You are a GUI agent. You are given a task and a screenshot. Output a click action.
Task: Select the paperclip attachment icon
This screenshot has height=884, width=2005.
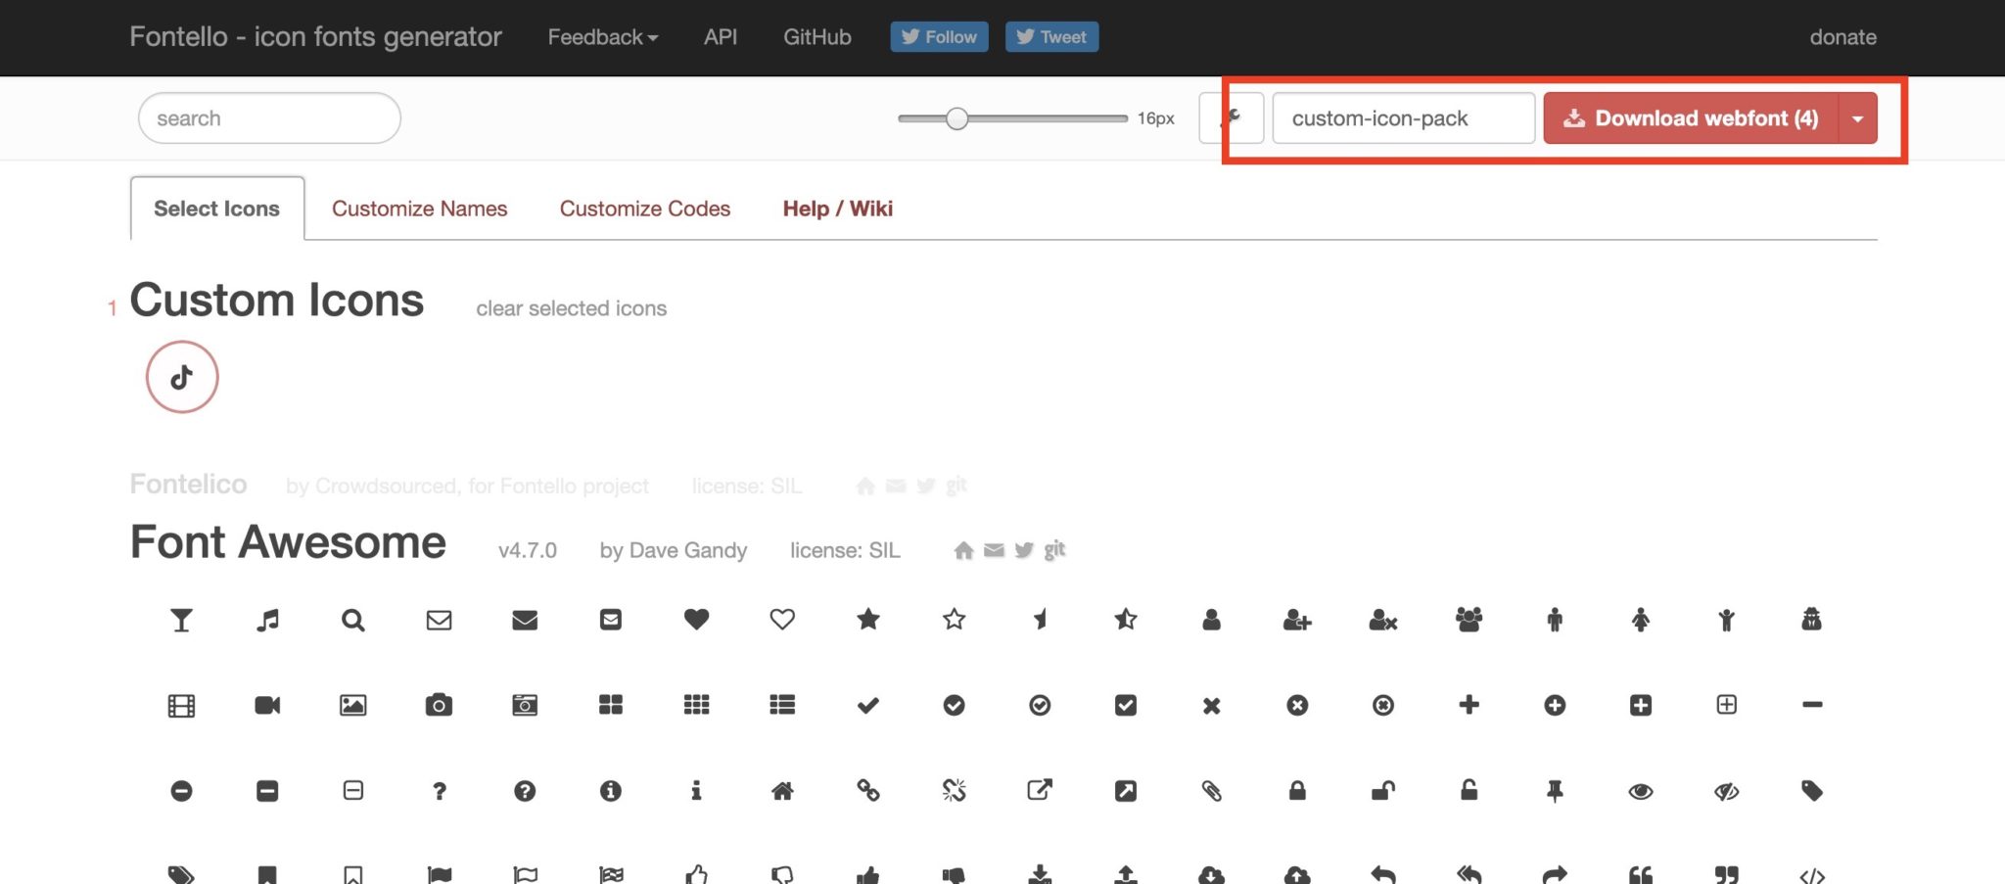(1212, 790)
